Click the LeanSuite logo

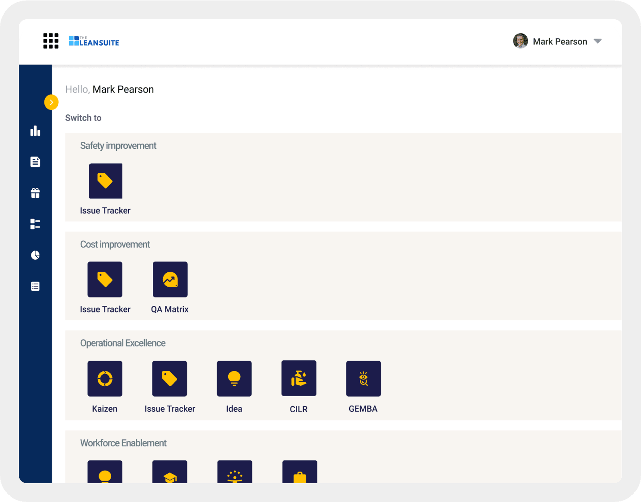[94, 41]
